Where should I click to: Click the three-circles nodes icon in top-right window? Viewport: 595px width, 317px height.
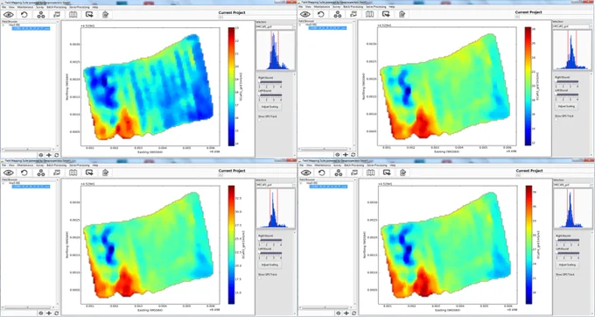click(x=338, y=14)
